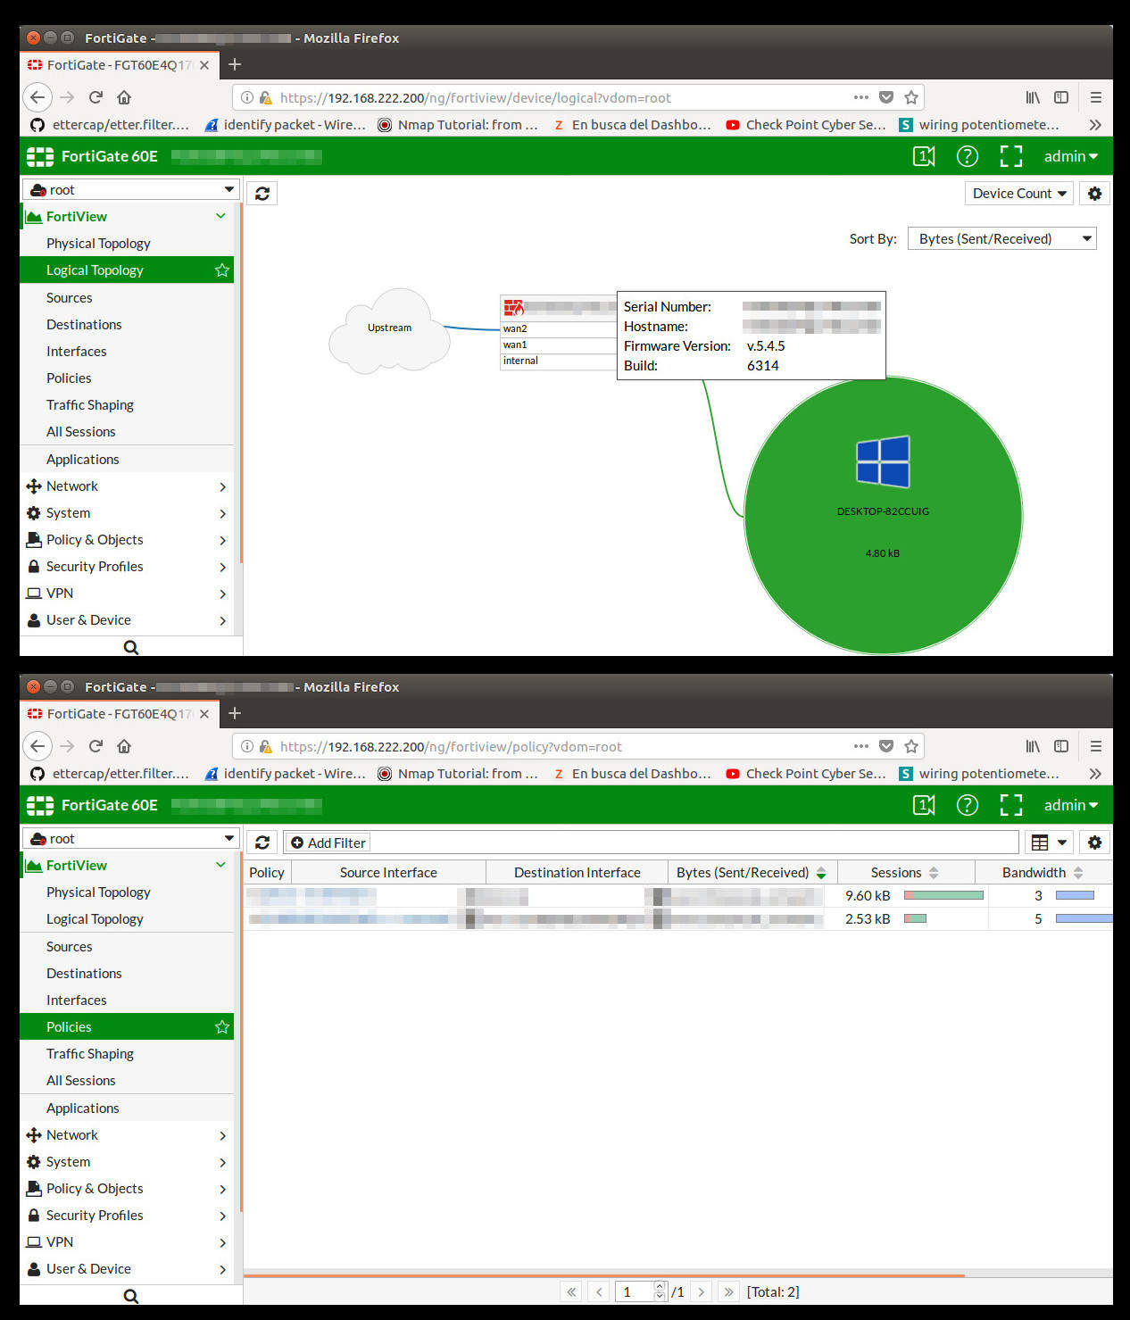The width and height of the screenshot is (1130, 1320).
Task: Click Source Interface column header
Action: (388, 872)
